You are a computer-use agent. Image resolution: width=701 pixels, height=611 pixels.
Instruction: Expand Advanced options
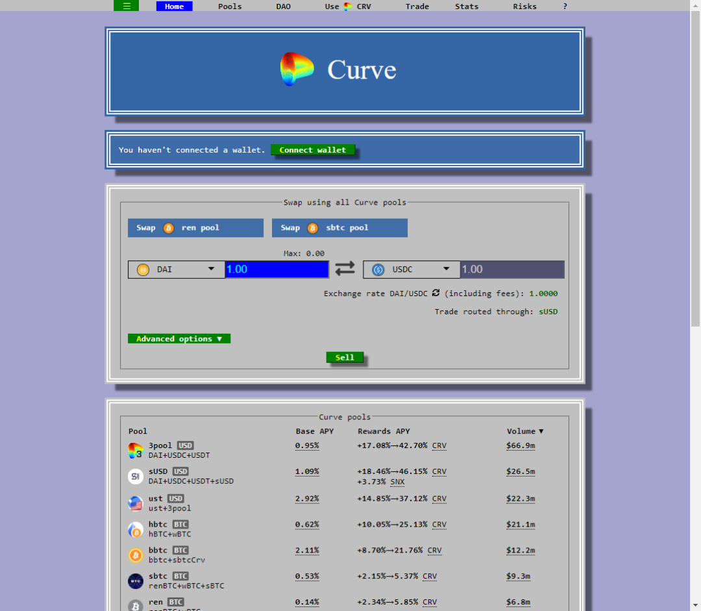[x=179, y=338]
